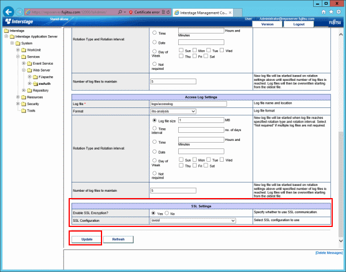Expand the Security tree node
The width and height of the screenshot is (346, 272).
[18, 103]
